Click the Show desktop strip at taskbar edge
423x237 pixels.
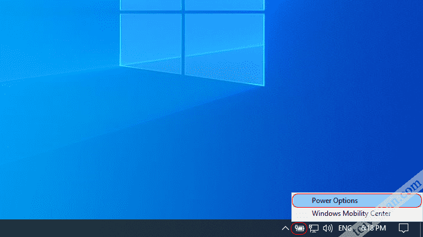(x=421, y=228)
